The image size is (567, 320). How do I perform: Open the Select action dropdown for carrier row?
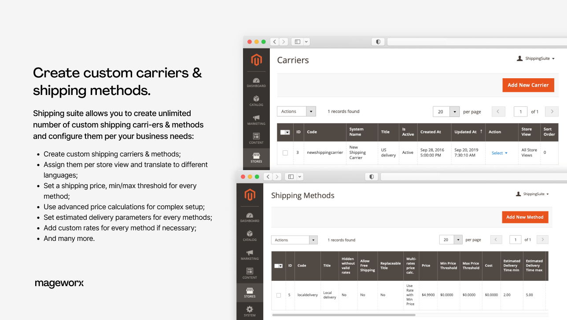tap(499, 153)
